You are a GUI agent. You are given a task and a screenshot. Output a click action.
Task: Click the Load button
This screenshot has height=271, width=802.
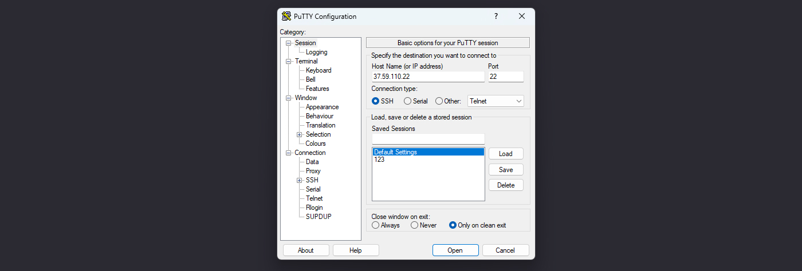(506, 154)
